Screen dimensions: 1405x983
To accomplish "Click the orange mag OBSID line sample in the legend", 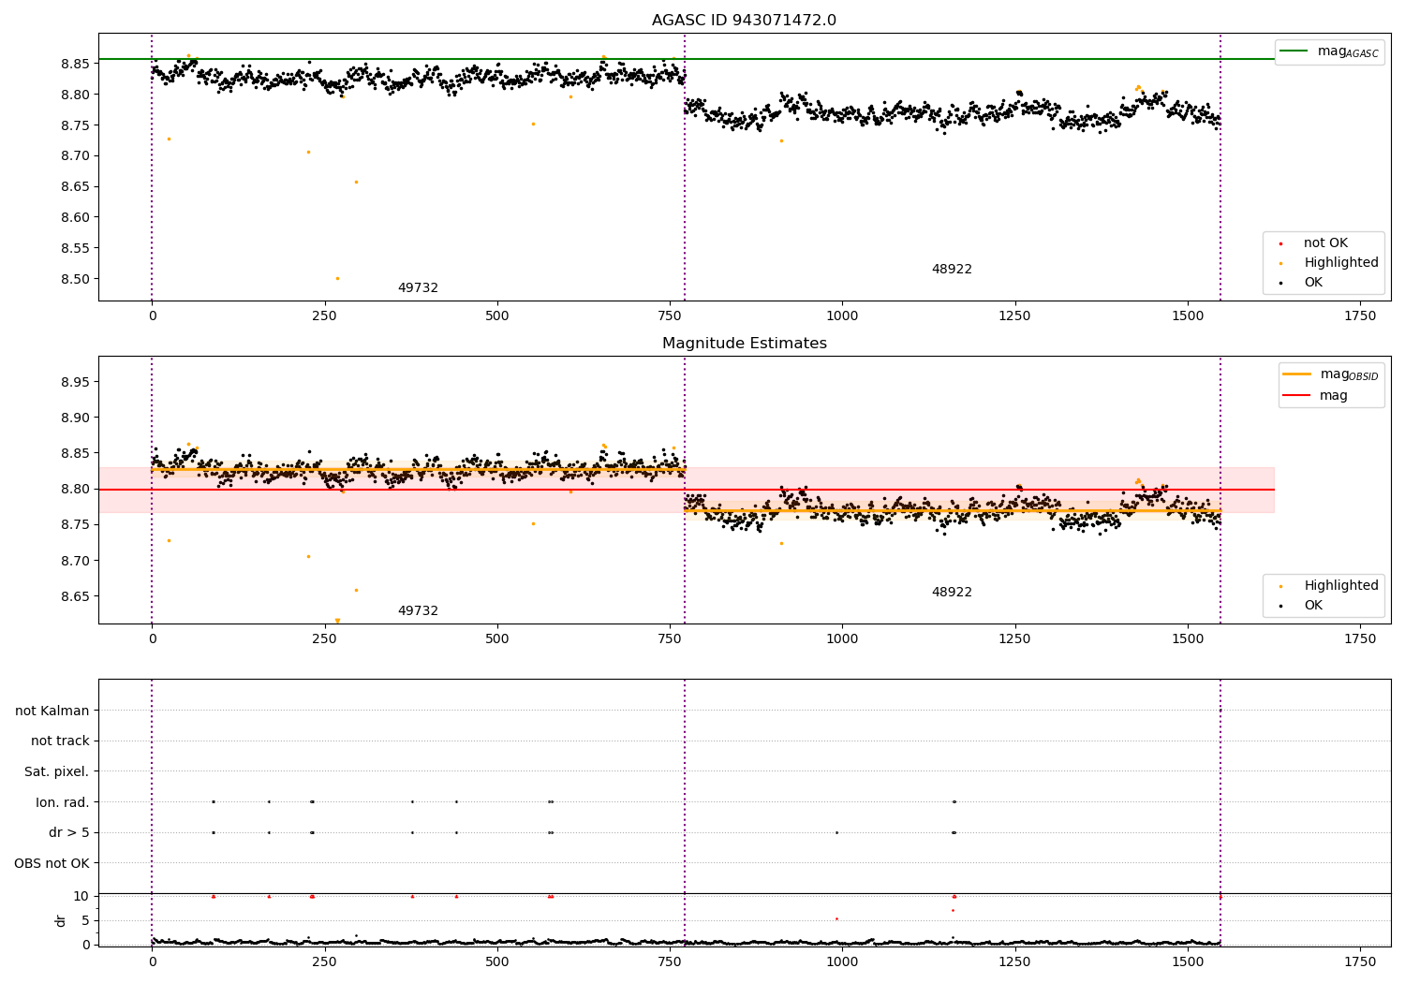I will [x=1296, y=374].
